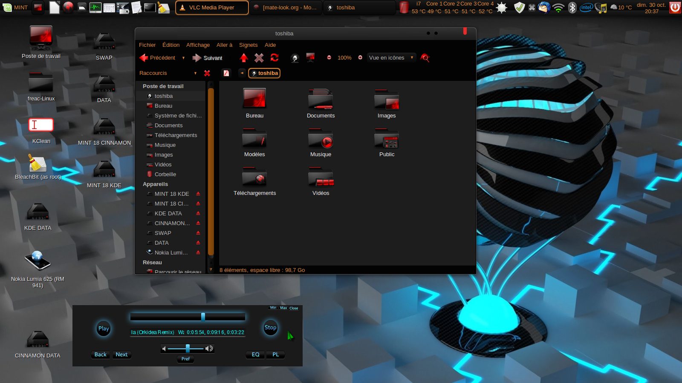Open the Fichier menu

point(147,45)
